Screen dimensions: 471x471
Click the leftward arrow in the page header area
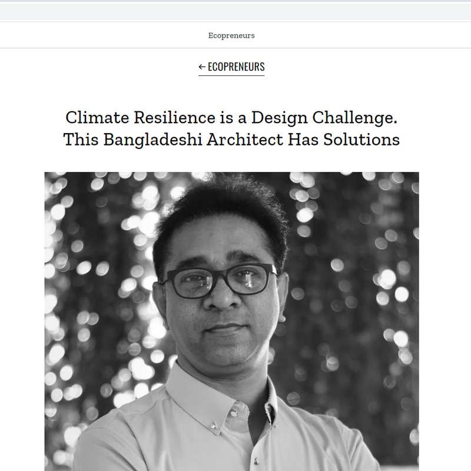(x=201, y=67)
